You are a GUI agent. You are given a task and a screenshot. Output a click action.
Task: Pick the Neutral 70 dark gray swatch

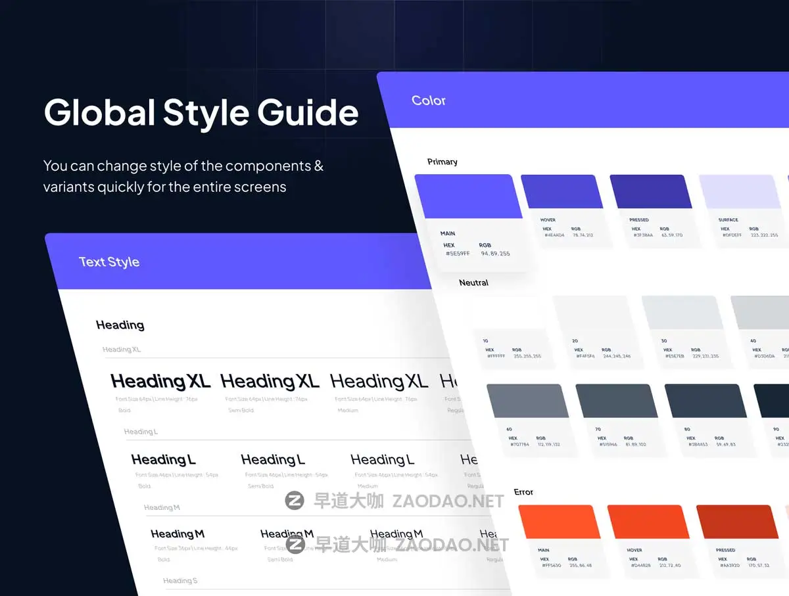(617, 401)
